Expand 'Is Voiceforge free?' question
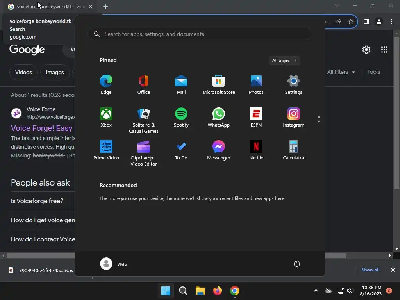 tap(43, 201)
